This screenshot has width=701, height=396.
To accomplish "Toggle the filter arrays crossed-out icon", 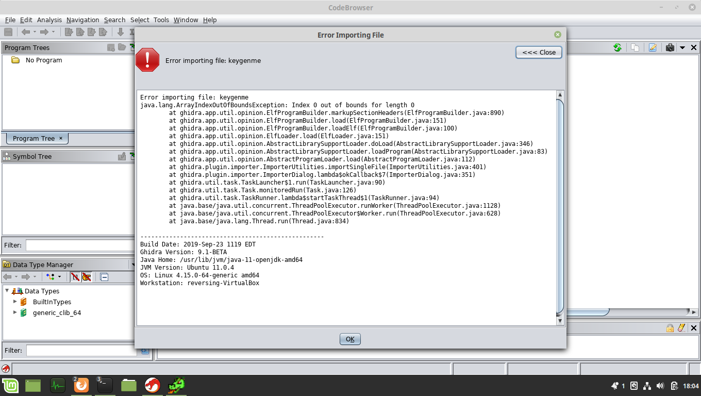I will 75,277.
